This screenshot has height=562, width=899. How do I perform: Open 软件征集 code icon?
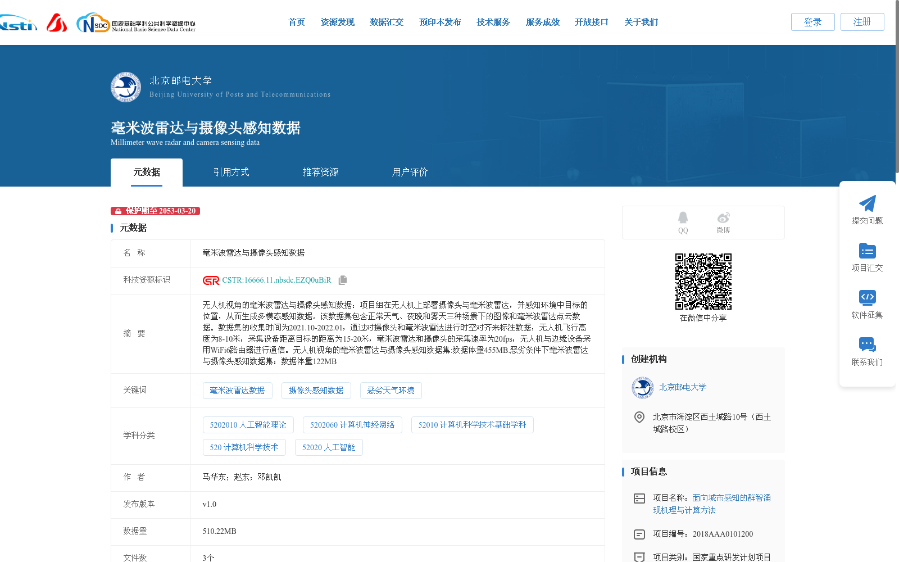tap(867, 297)
